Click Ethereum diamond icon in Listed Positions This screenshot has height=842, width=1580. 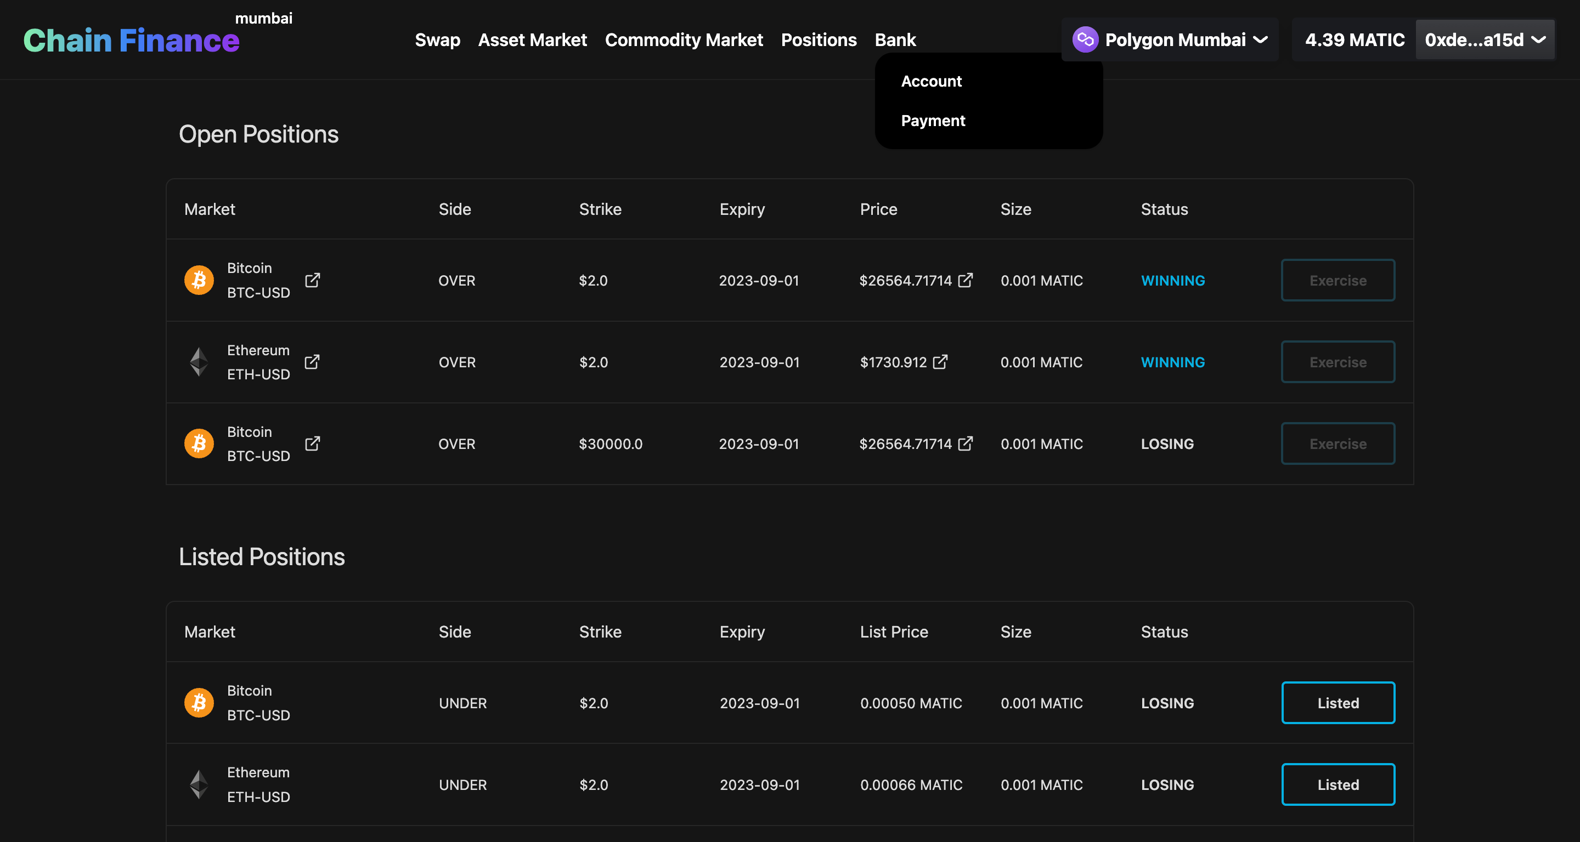click(x=199, y=784)
